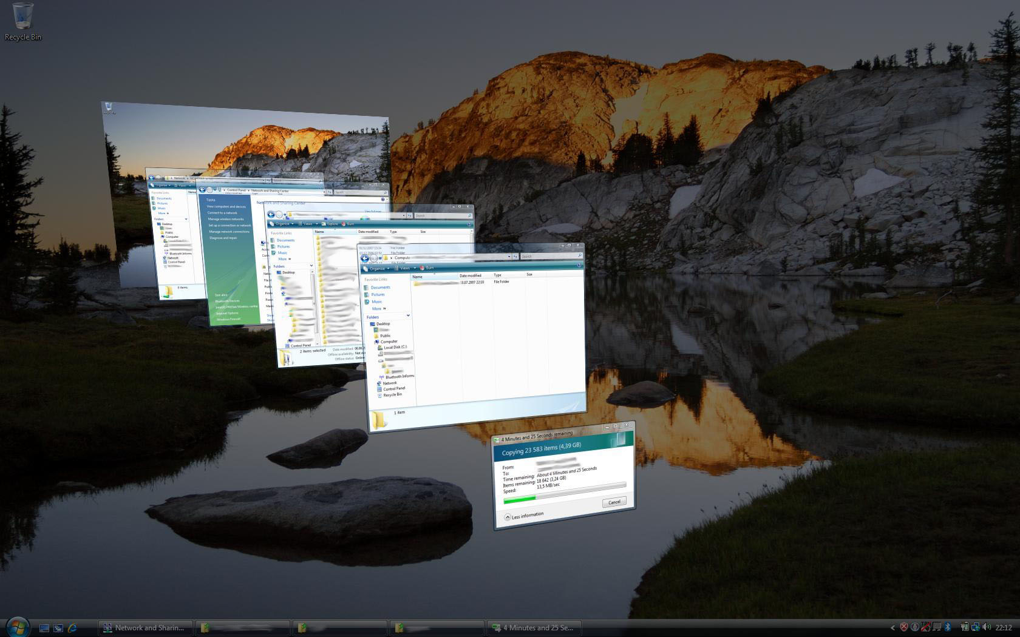The height and width of the screenshot is (637, 1020).
Task: Select Desktop in front window folder tree
Action: (380, 323)
